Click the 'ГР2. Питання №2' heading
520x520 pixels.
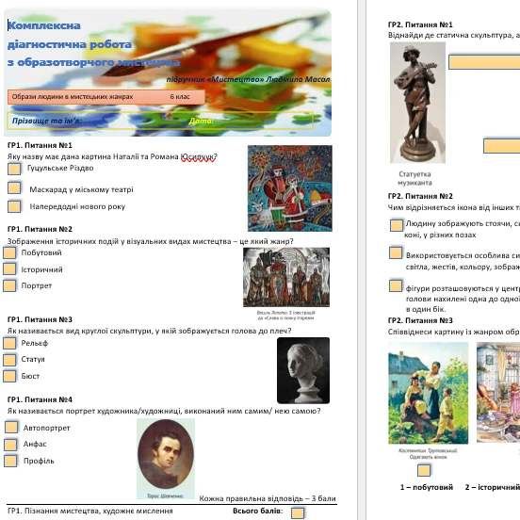(420, 196)
